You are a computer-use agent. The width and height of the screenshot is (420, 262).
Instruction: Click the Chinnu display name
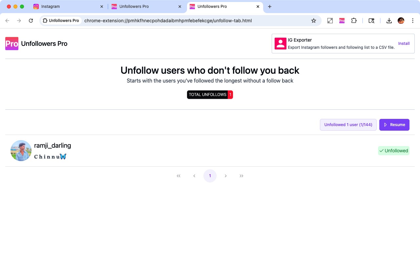pos(50,157)
